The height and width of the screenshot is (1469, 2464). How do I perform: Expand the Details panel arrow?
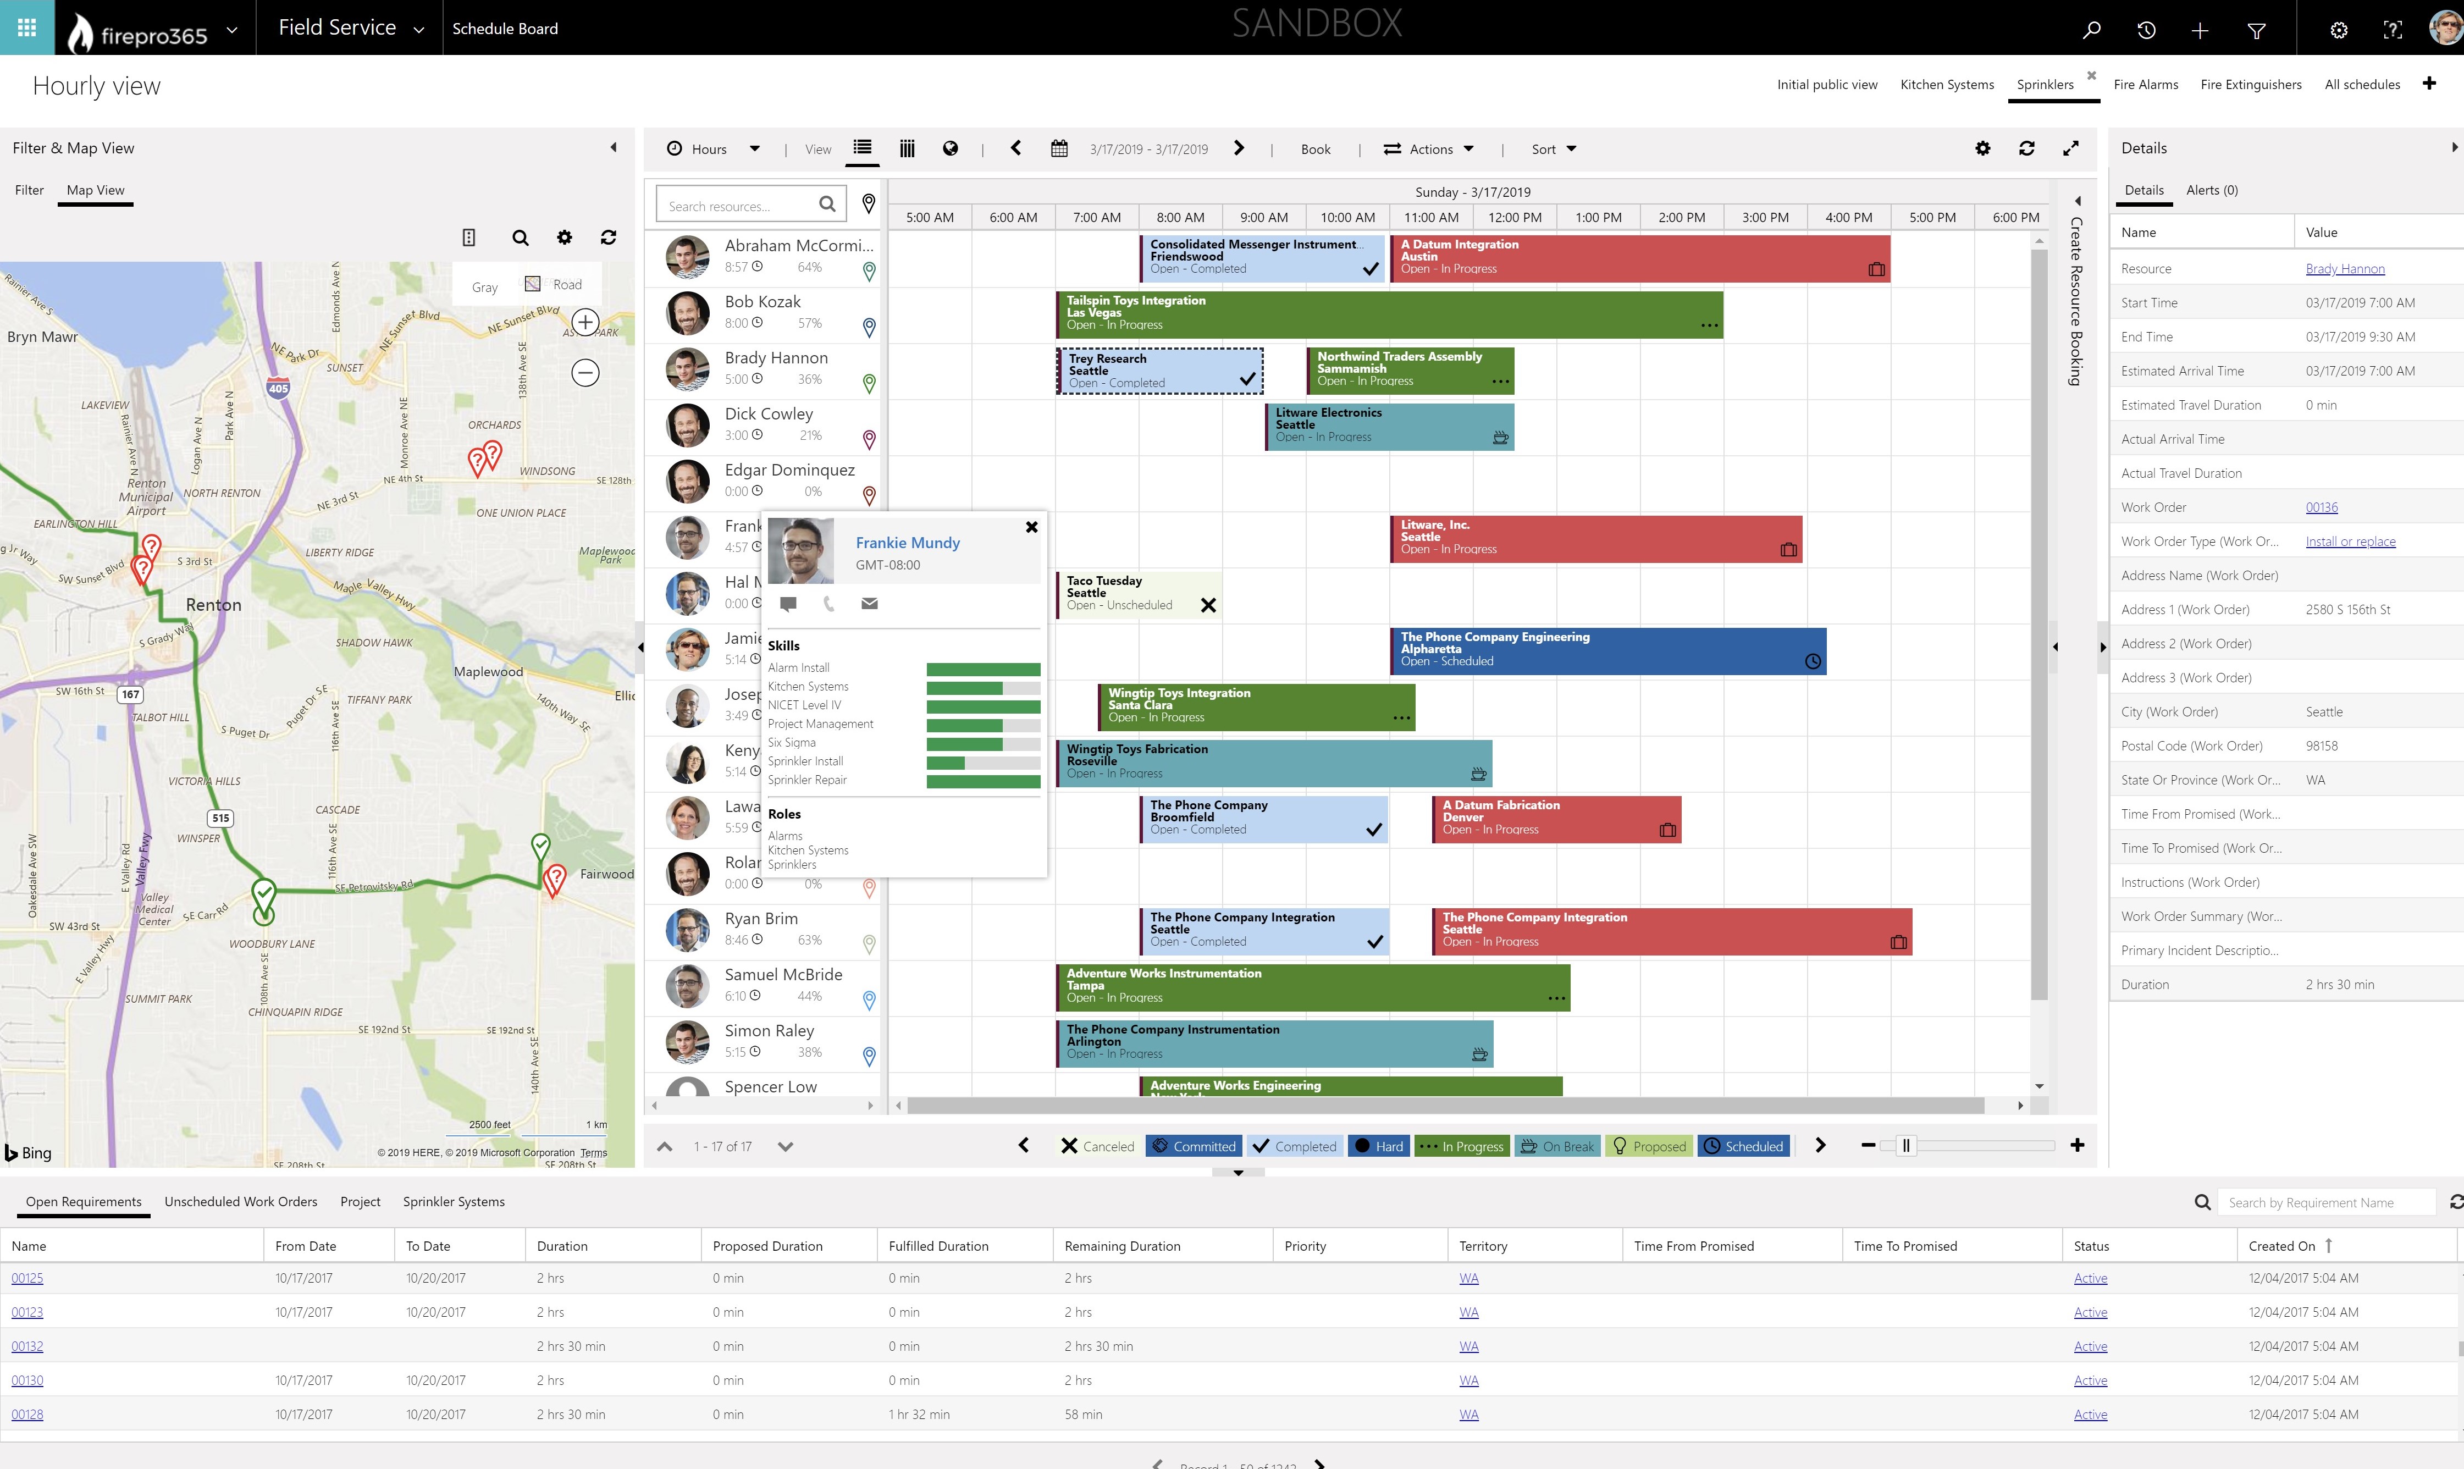click(2453, 147)
